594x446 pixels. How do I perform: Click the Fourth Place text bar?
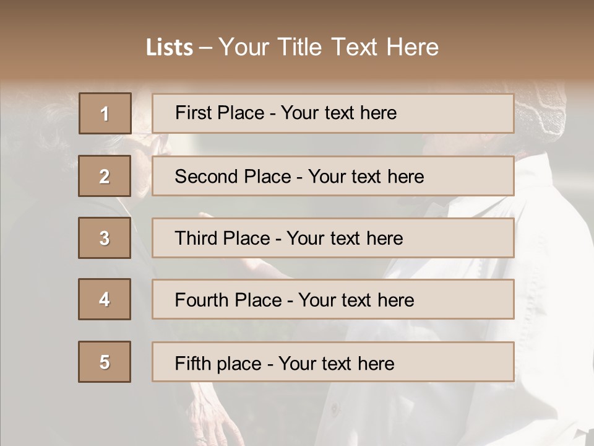(333, 299)
